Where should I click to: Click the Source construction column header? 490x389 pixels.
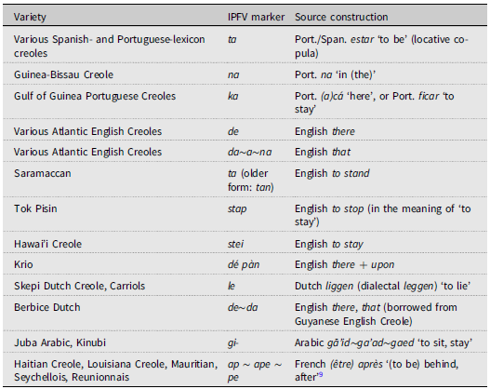pos(341,17)
